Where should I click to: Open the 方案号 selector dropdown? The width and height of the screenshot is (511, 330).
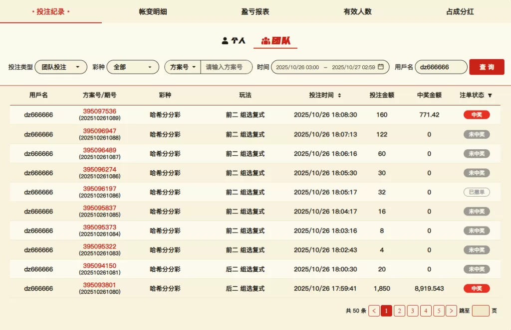tap(183, 67)
